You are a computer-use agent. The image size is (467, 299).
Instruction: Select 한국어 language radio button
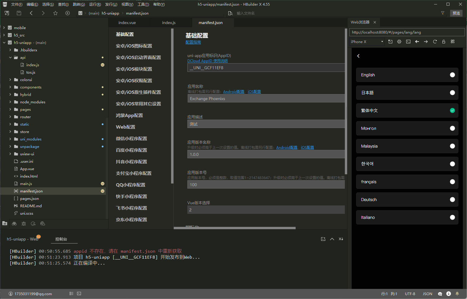pos(452,164)
